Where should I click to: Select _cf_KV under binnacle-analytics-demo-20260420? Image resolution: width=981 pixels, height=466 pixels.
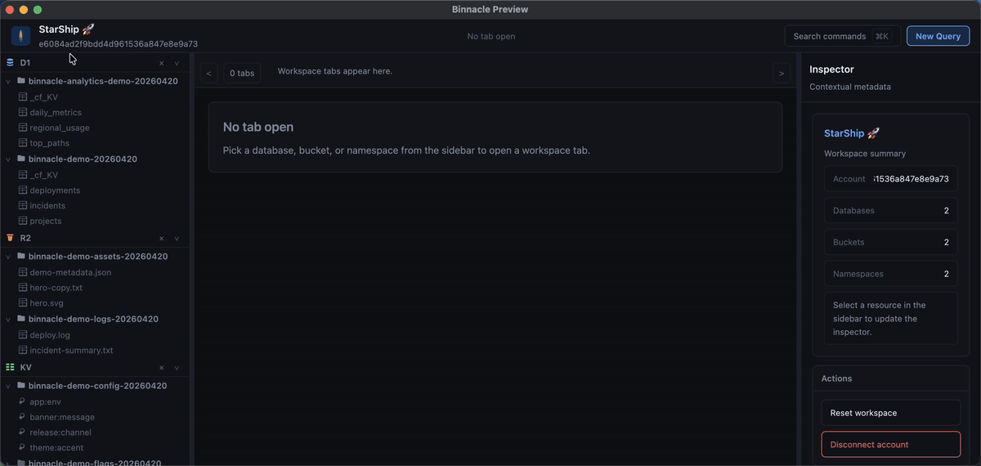point(43,96)
